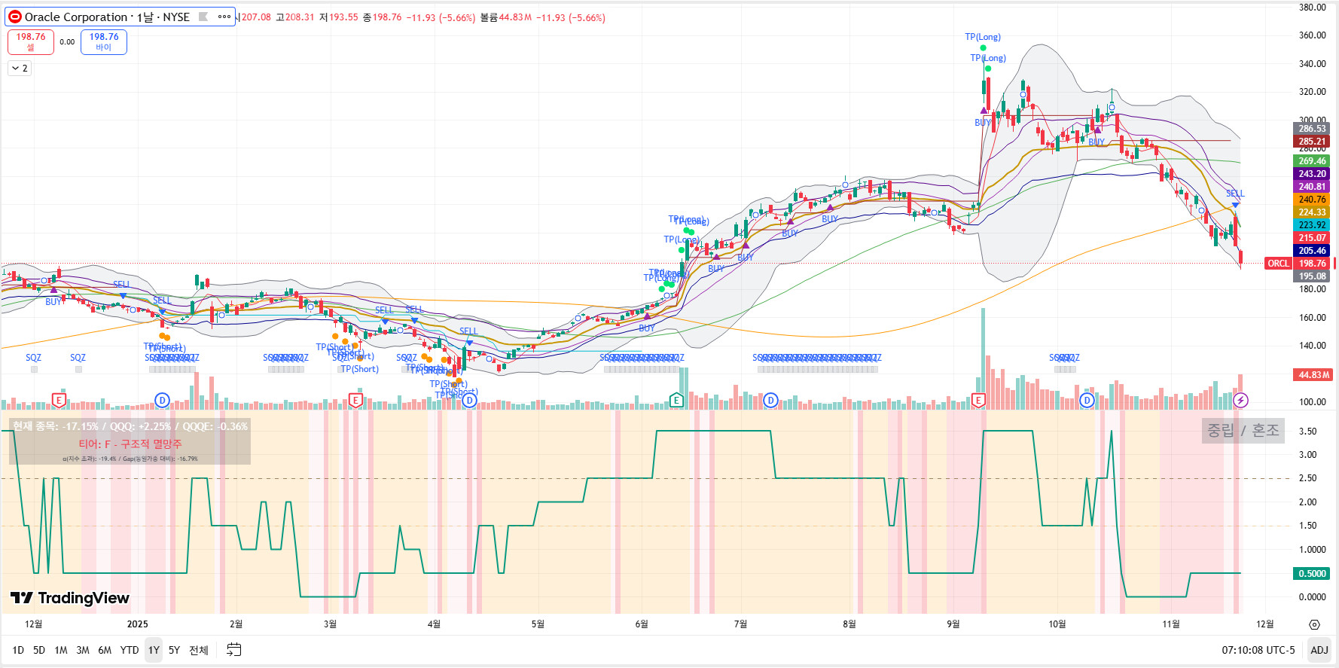
Task: Click the 티어: F - 구조적 멸망주 label
Action: point(130,444)
